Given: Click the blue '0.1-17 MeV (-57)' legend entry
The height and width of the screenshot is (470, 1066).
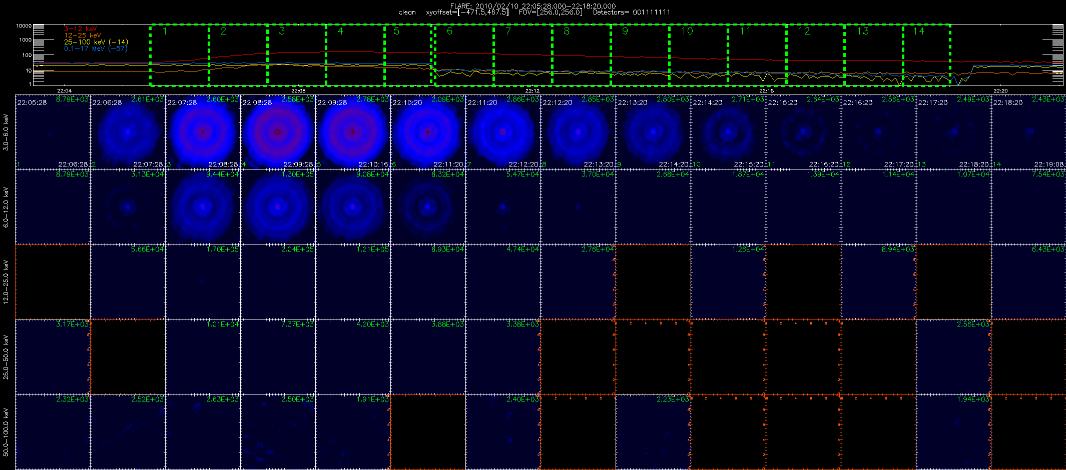Looking at the screenshot, I should tap(96, 48).
